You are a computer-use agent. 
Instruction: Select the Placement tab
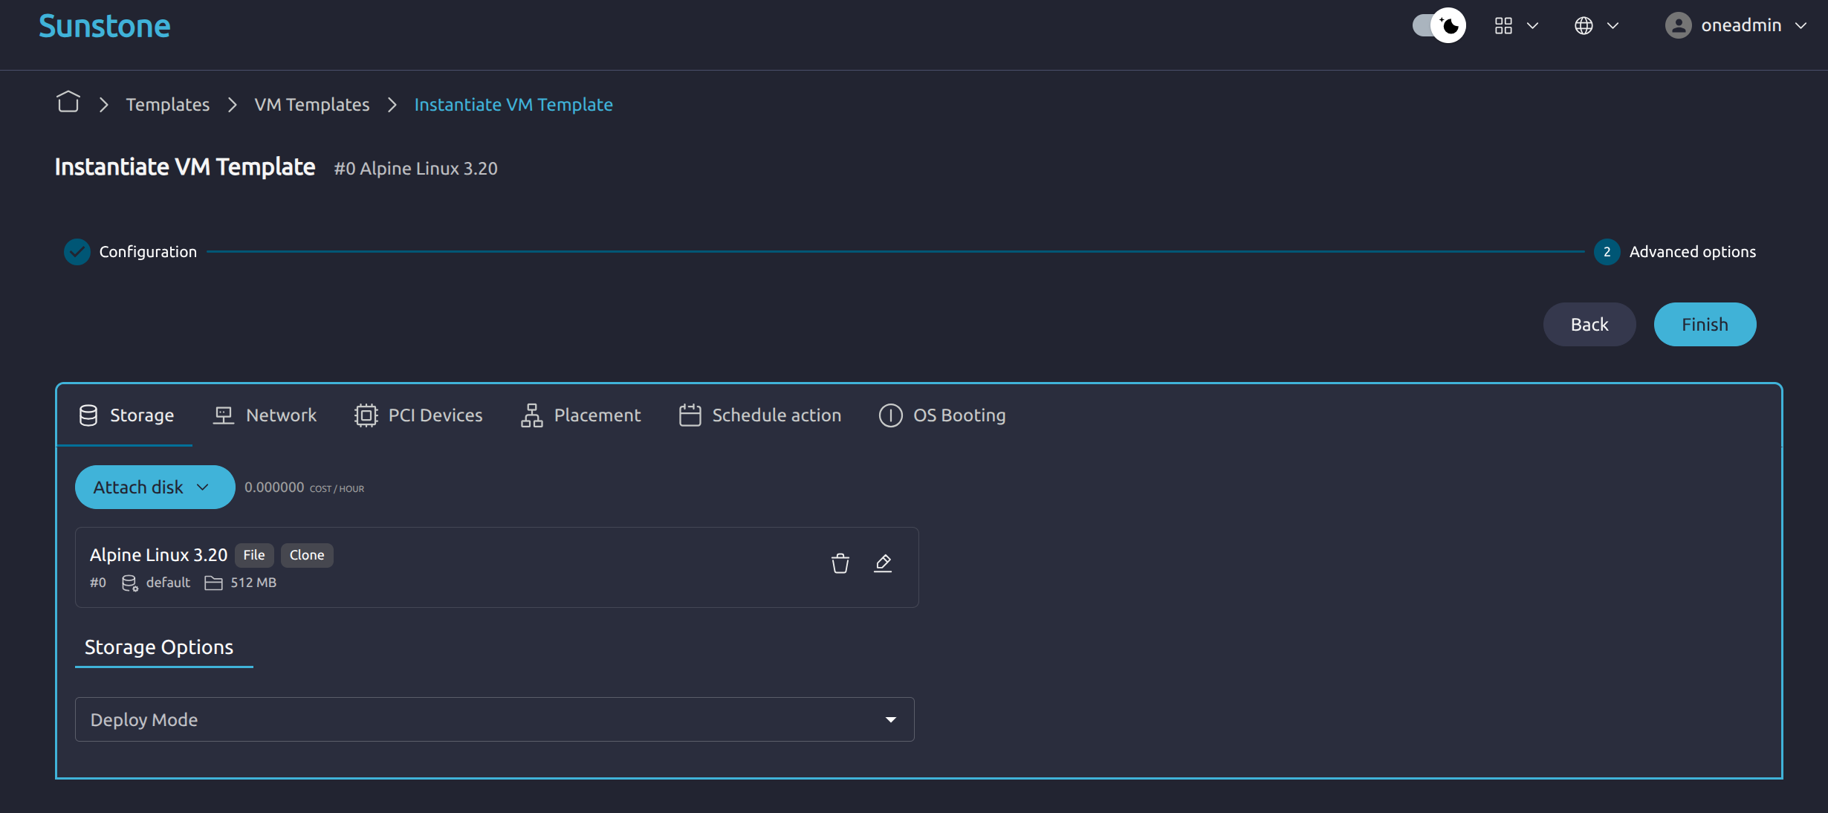[x=580, y=415]
